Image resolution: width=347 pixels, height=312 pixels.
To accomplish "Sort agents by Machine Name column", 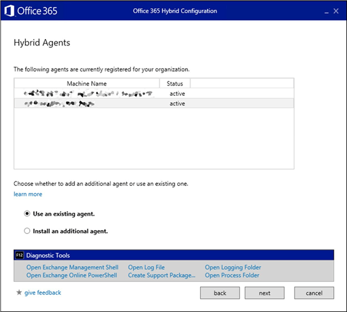I will (x=87, y=83).
